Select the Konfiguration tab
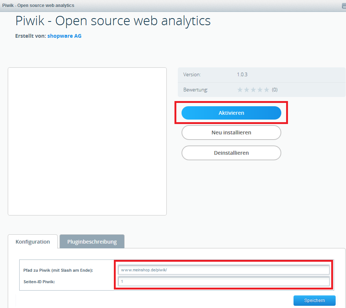The width and height of the screenshot is (346, 308). (x=33, y=241)
